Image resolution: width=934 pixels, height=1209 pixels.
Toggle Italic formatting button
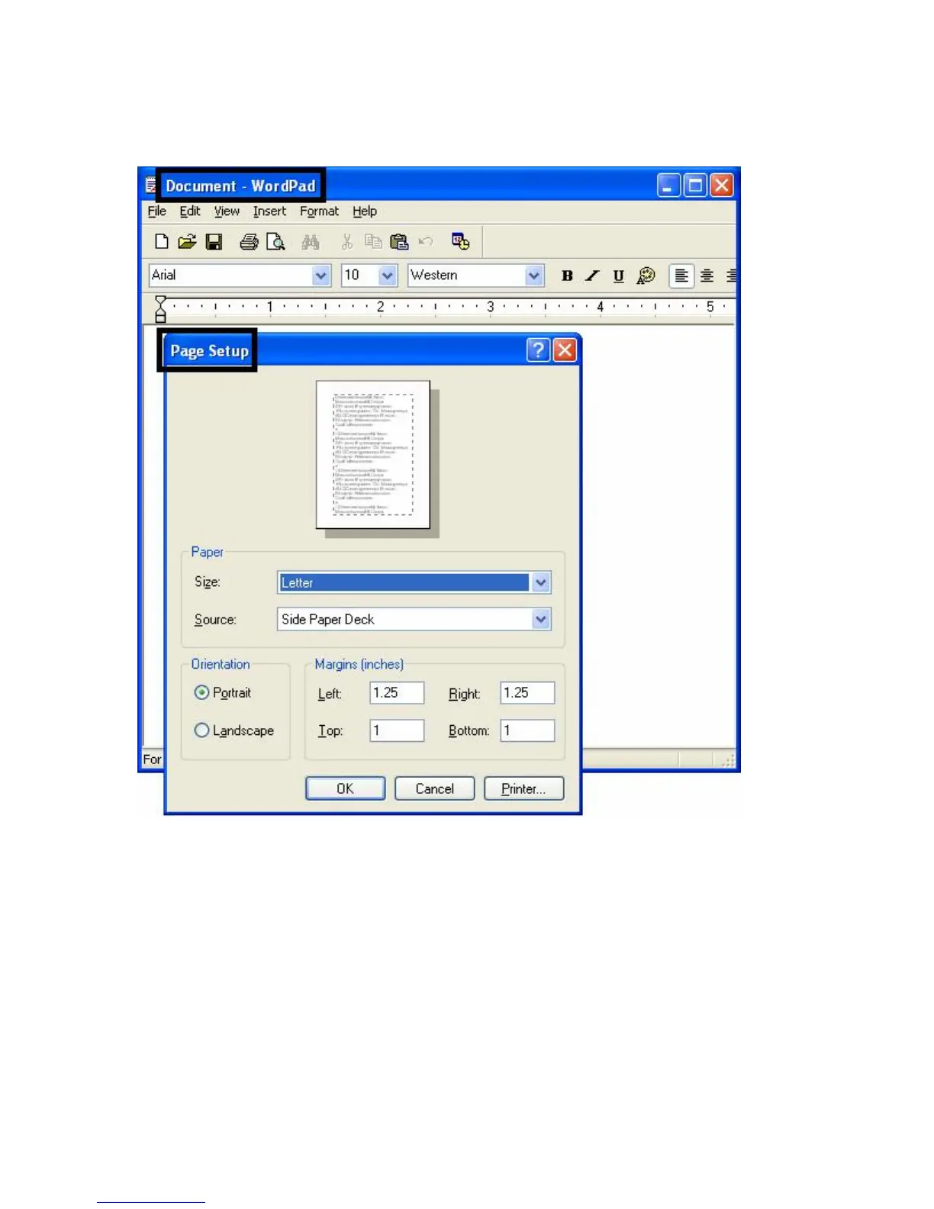pyautogui.click(x=592, y=276)
